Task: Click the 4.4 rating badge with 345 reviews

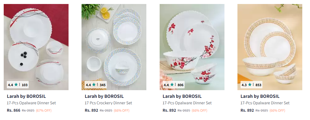Action: [x=96, y=85]
